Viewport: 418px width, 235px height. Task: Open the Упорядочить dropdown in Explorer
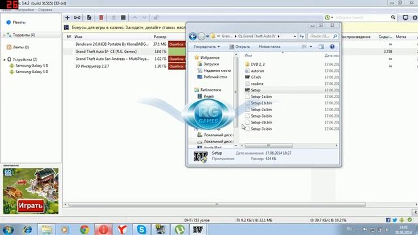click(206, 46)
